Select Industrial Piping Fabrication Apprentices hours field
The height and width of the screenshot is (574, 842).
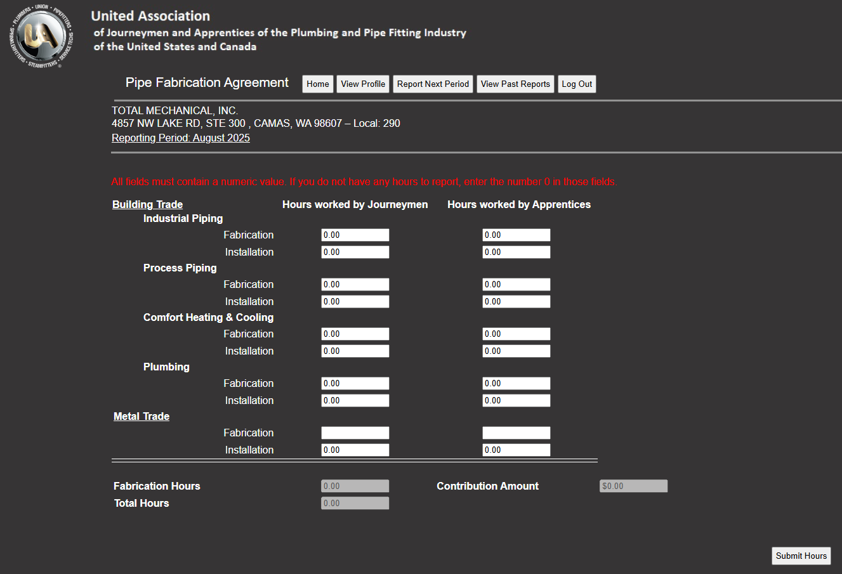[516, 235]
